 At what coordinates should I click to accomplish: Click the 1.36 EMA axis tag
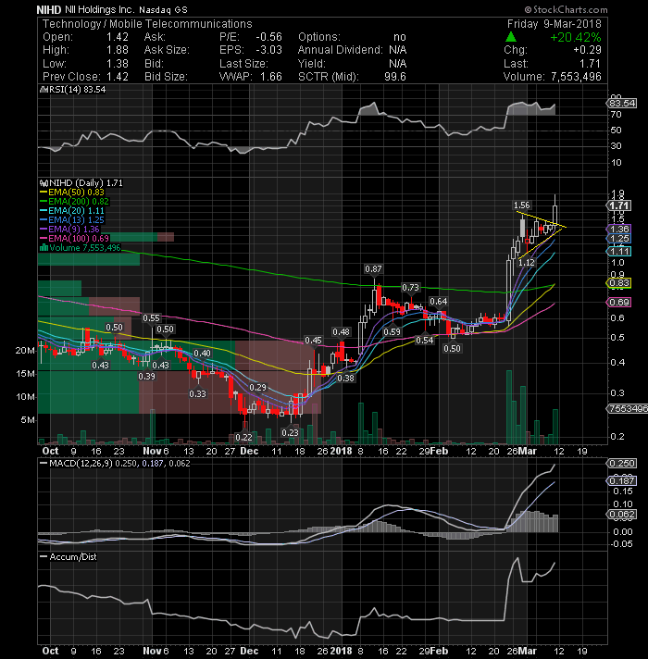coord(618,230)
